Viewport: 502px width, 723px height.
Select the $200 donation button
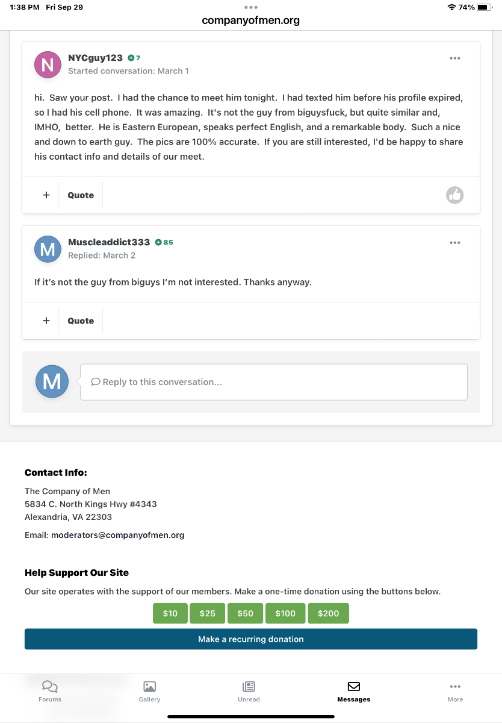click(x=329, y=613)
